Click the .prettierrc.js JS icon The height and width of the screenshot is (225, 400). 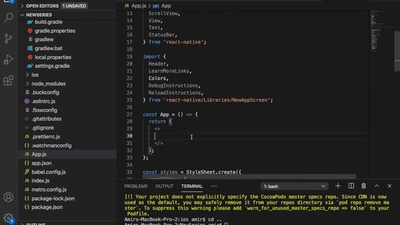pyautogui.click(x=27, y=137)
